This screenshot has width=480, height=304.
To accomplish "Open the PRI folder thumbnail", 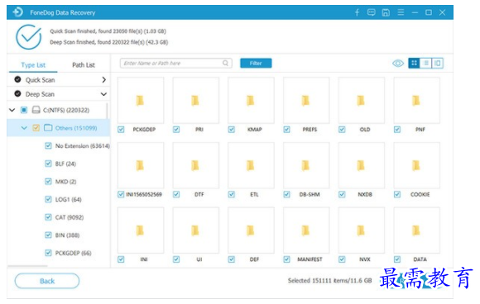I will tap(195, 100).
